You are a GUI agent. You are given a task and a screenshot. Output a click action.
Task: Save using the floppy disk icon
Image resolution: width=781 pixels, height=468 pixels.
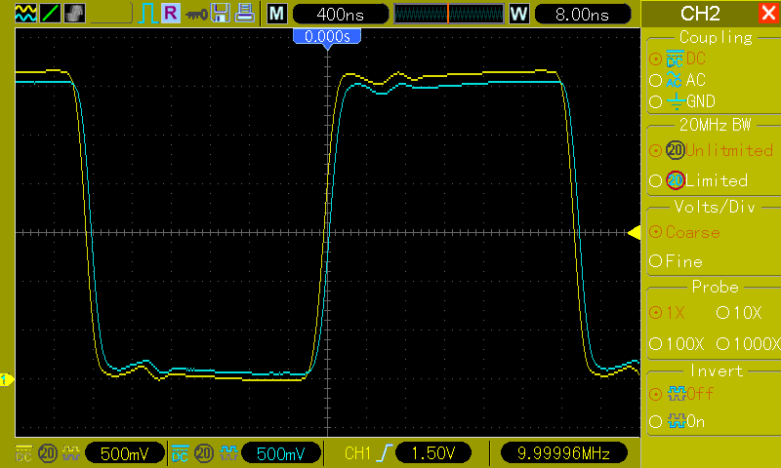coord(221,13)
